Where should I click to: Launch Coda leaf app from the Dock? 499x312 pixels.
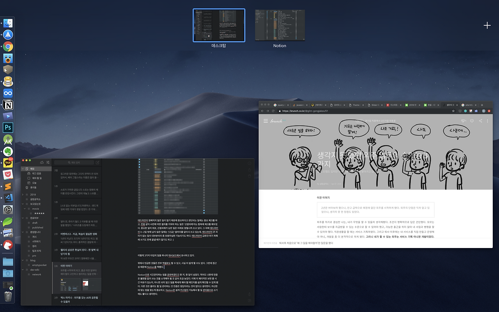tap(8, 222)
